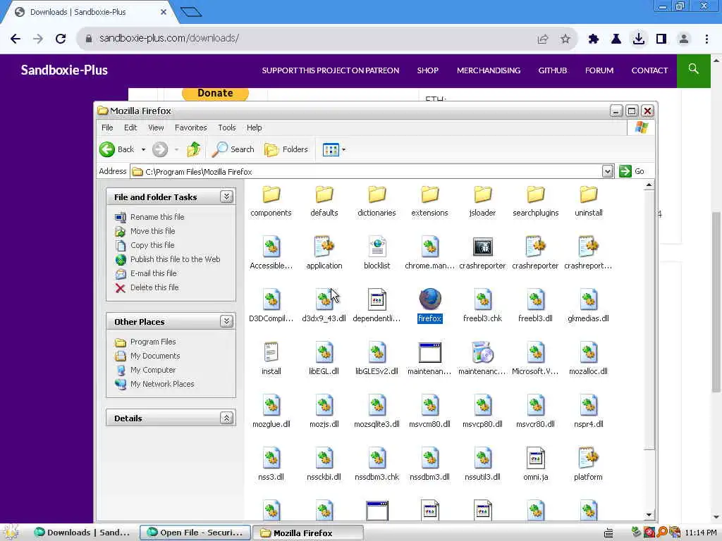
Task: Click the Back button in Explorer toolbar
Action: click(x=117, y=149)
